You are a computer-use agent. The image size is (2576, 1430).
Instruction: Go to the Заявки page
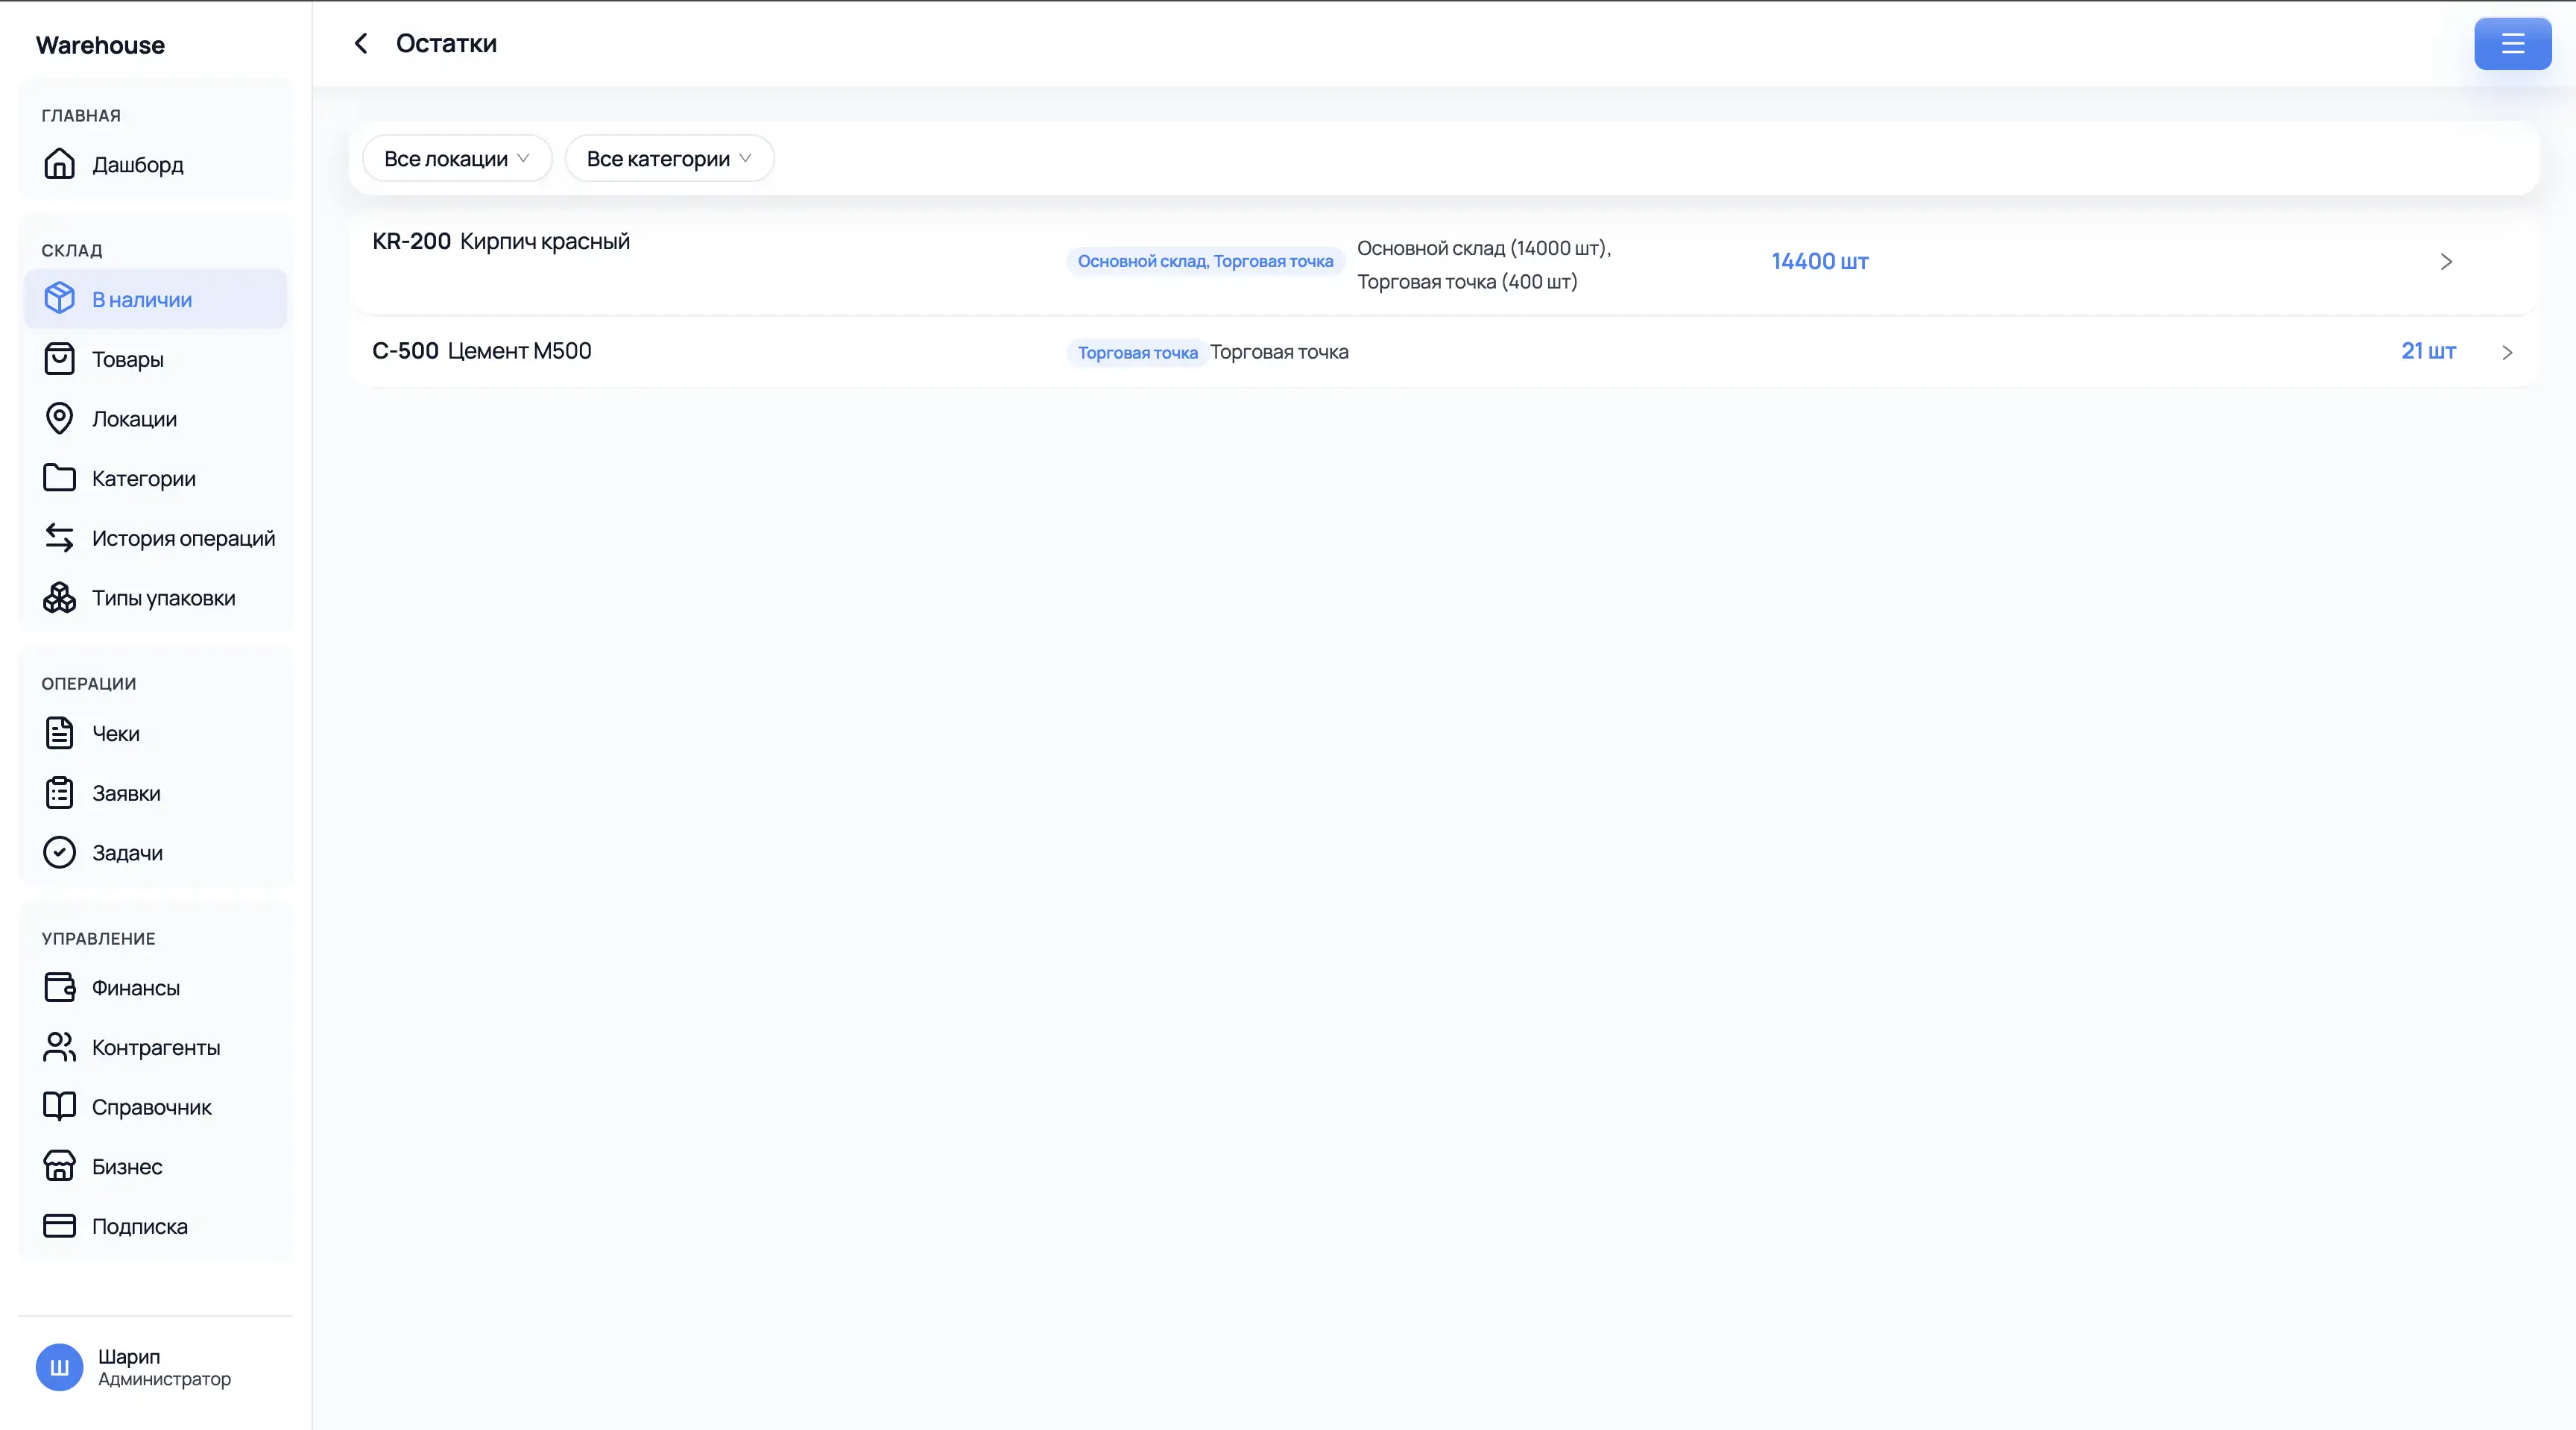click(155, 793)
